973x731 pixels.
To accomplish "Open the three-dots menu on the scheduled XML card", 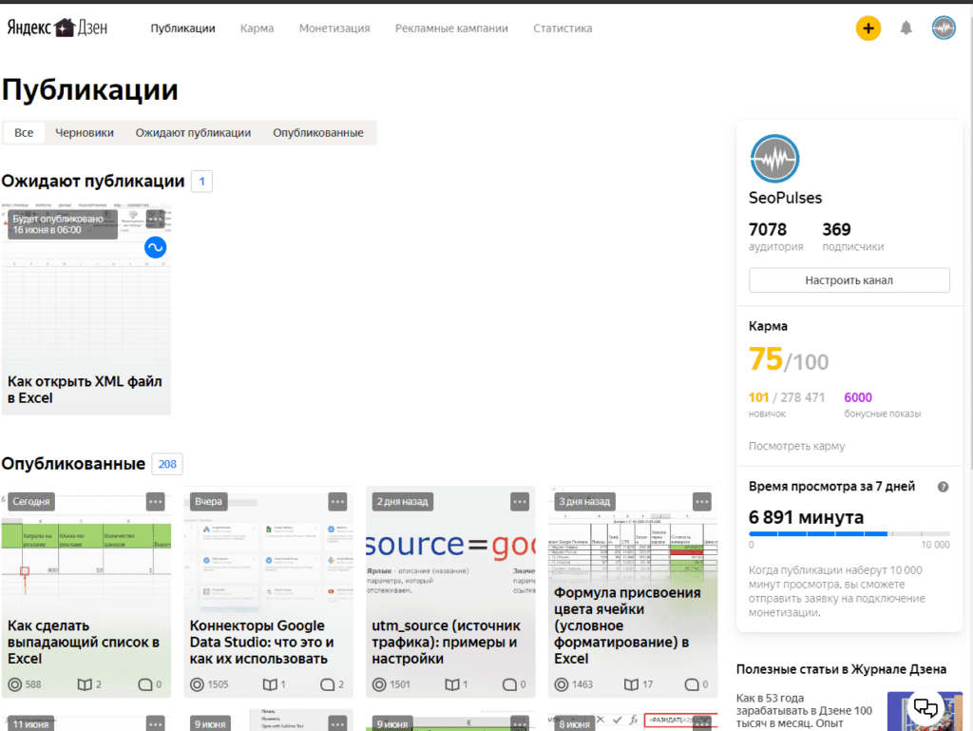I will click(155, 219).
